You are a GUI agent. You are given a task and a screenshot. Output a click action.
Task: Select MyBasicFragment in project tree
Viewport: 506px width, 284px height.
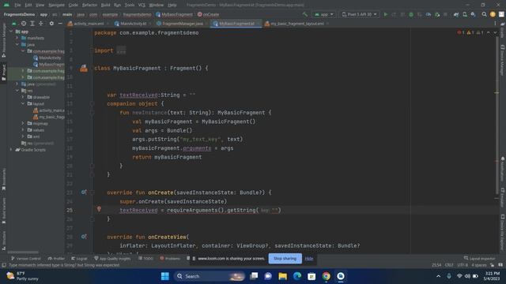pyautogui.click(x=49, y=65)
